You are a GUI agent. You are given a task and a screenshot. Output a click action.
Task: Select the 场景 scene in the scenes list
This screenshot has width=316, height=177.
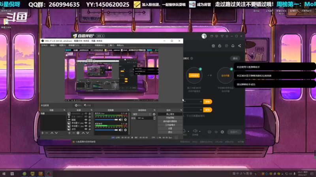click(x=53, y=114)
